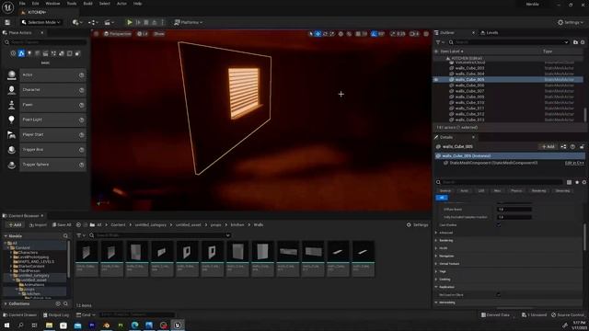Click the Content Browser search field

point(161,235)
